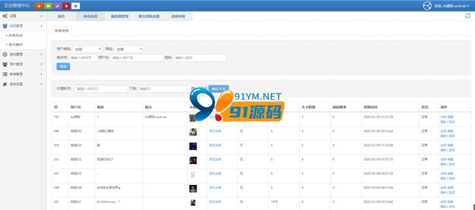Switch to the 服务器管理 tab
The height and width of the screenshot is (210, 475).
119,17
